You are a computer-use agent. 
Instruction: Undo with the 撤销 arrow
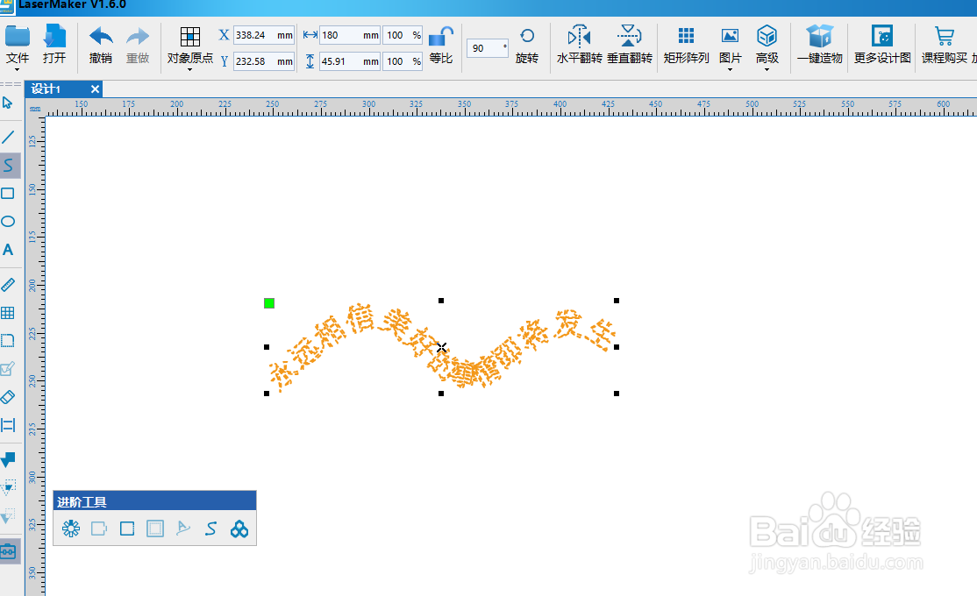[100, 38]
